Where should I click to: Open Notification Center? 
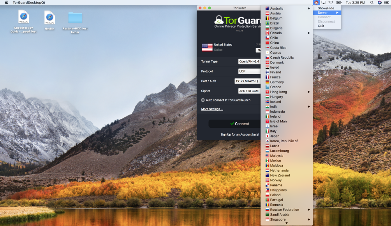(387, 2)
